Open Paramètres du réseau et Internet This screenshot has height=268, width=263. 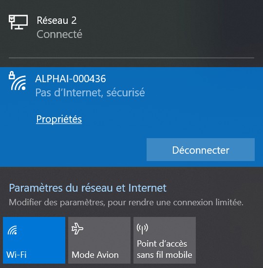tap(88, 188)
